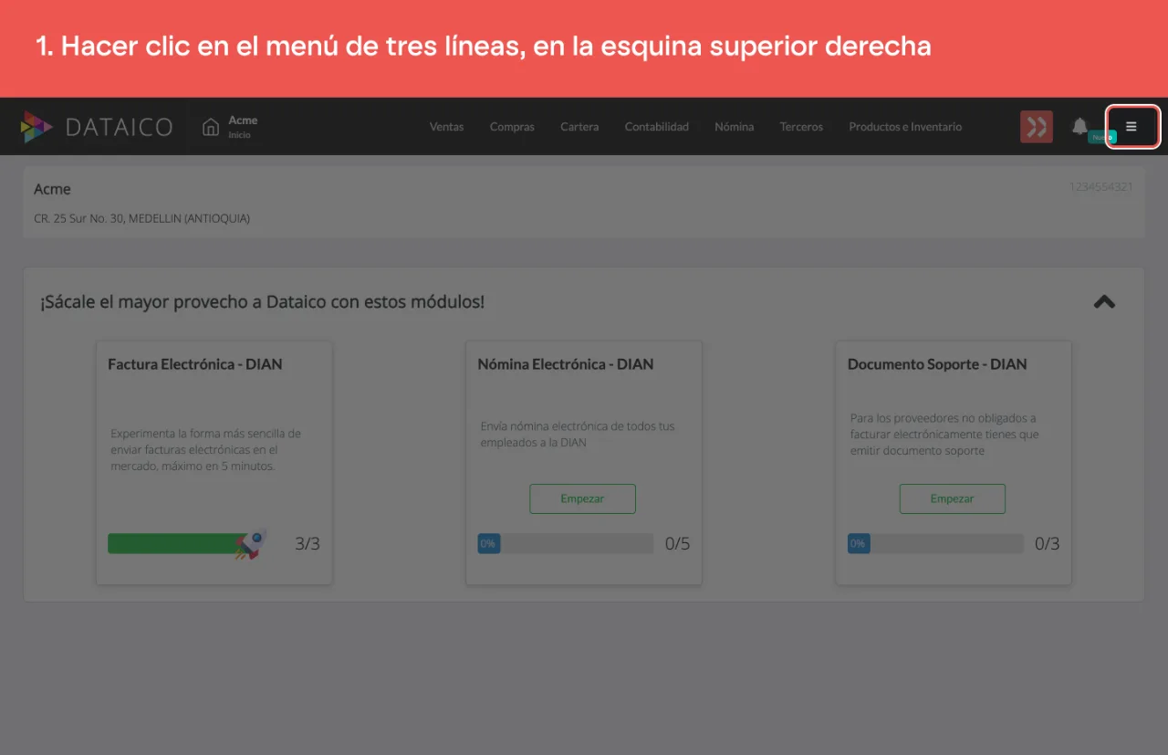Open Productos e Inventario menu
This screenshot has height=755, width=1168.
(905, 127)
